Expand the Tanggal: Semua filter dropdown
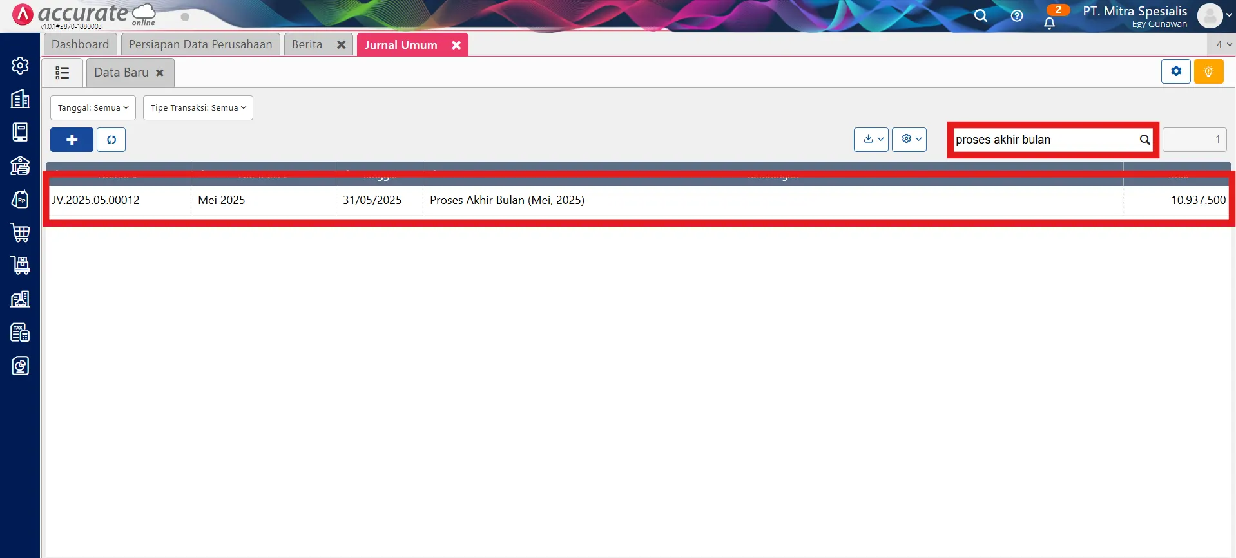 point(93,108)
